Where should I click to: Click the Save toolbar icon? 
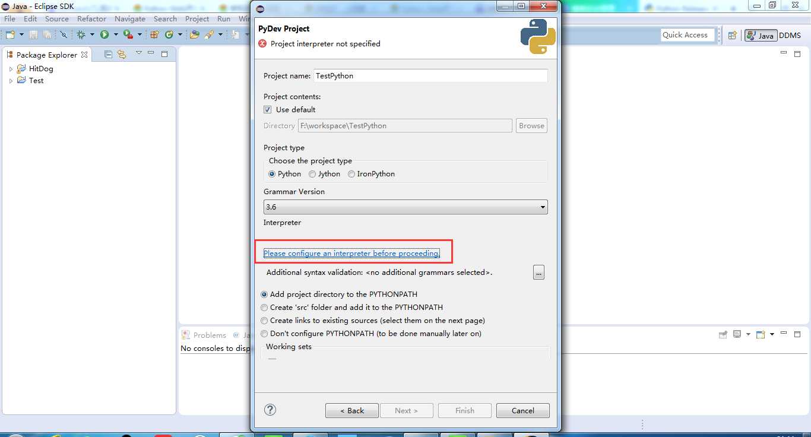33,35
